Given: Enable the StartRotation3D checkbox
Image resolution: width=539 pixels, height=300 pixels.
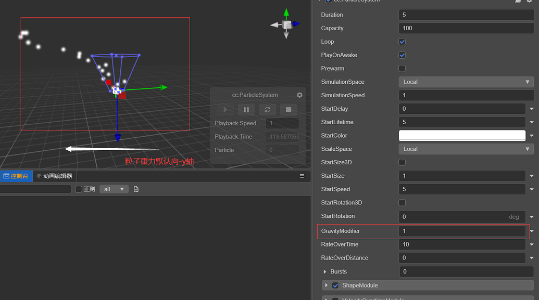Looking at the screenshot, I should click(x=402, y=203).
